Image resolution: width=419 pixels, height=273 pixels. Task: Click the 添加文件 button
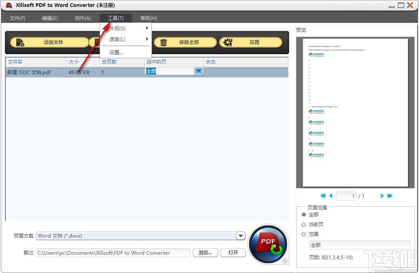pos(49,42)
